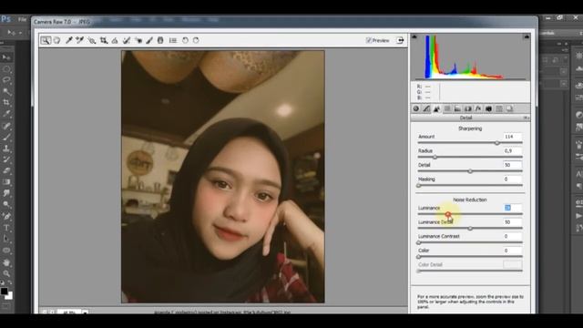Viewport: 583px width, 328px height.
Task: Click the Color noise reduction slider handle
Action: point(419,257)
